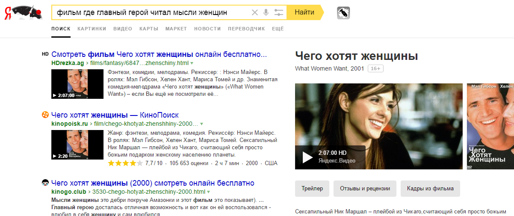This screenshot has height=216, width=514.
Task: Click the What Women Want, 2001 subtitle
Action: [x=329, y=68]
